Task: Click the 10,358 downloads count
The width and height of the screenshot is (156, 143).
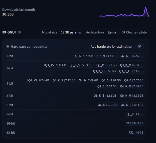Action: point(8,14)
